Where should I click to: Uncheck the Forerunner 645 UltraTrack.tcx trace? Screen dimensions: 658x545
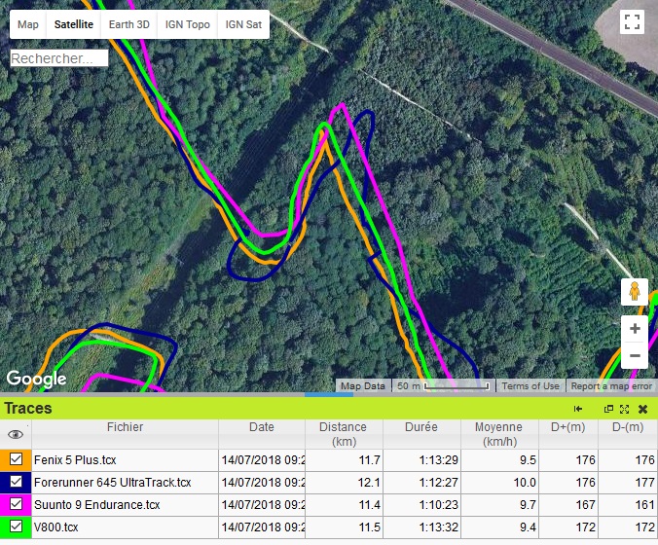point(17,482)
